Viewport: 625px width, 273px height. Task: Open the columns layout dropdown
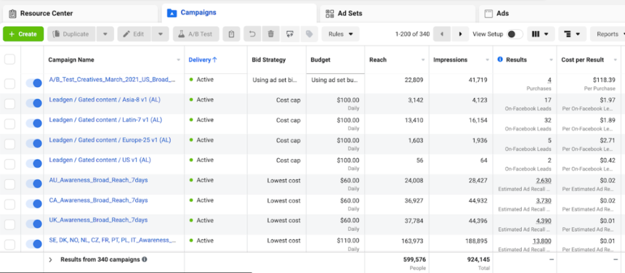tap(541, 34)
